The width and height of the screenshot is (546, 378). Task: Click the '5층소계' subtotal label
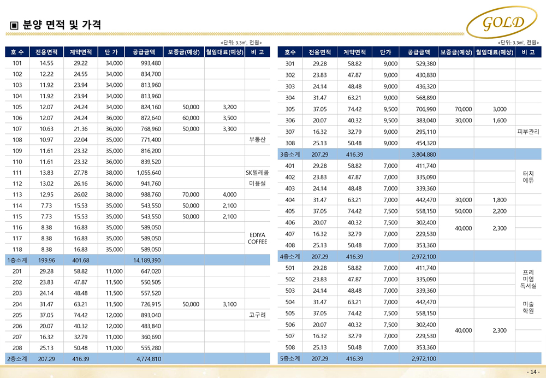pyautogui.click(x=290, y=358)
